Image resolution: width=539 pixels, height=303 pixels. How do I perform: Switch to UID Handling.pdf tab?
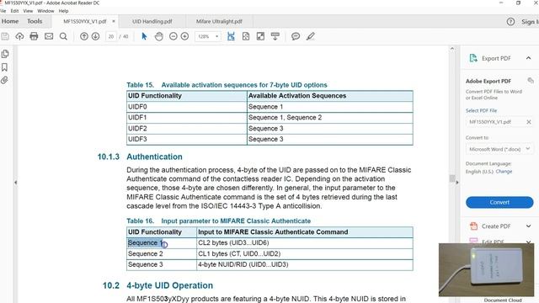point(152,21)
